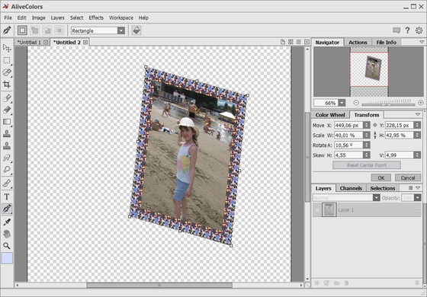Image resolution: width=427 pixels, height=297 pixels.
Task: Select the Layer 1 thumbnail
Action: (x=329, y=210)
